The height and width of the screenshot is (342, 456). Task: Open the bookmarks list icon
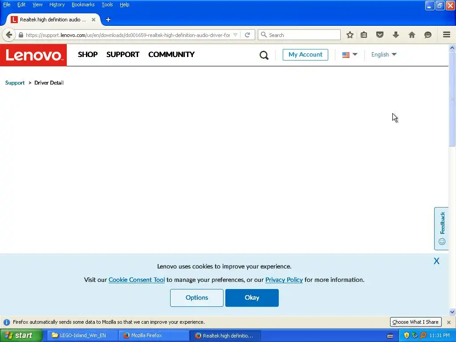click(x=364, y=35)
